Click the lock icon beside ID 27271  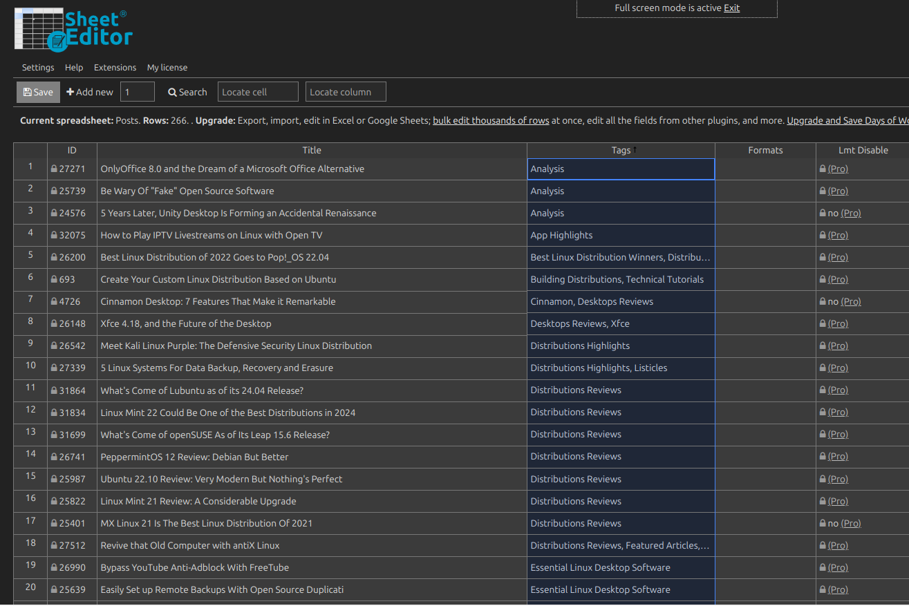[54, 169]
